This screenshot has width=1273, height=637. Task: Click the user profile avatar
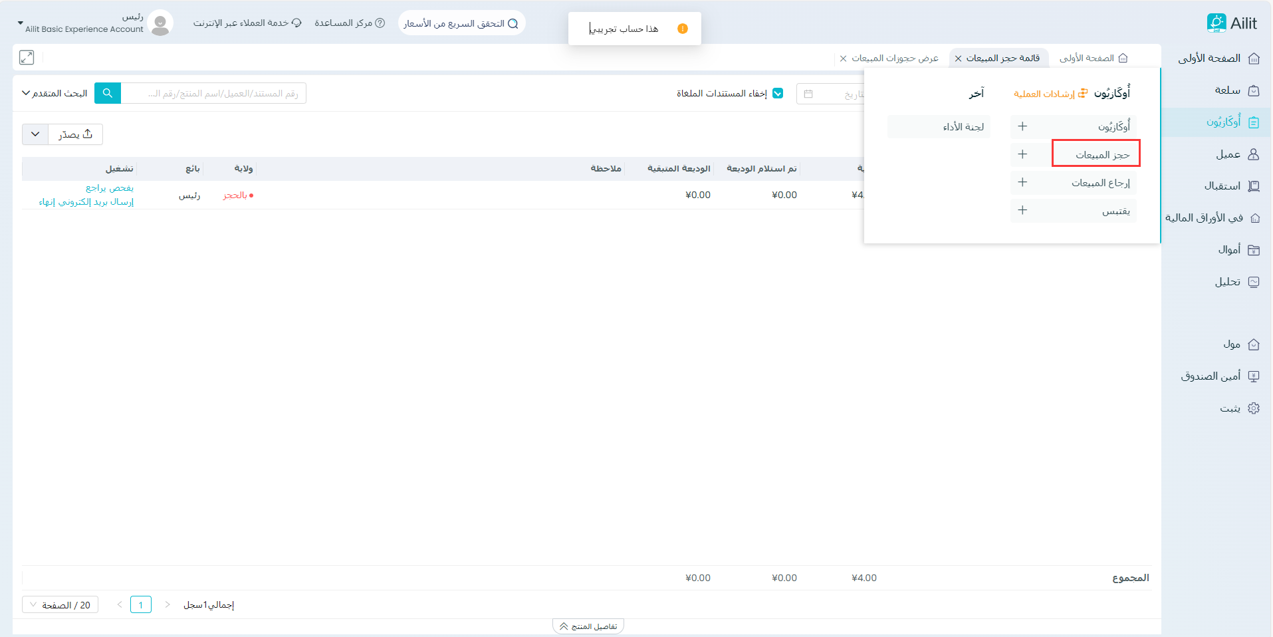pos(160,23)
